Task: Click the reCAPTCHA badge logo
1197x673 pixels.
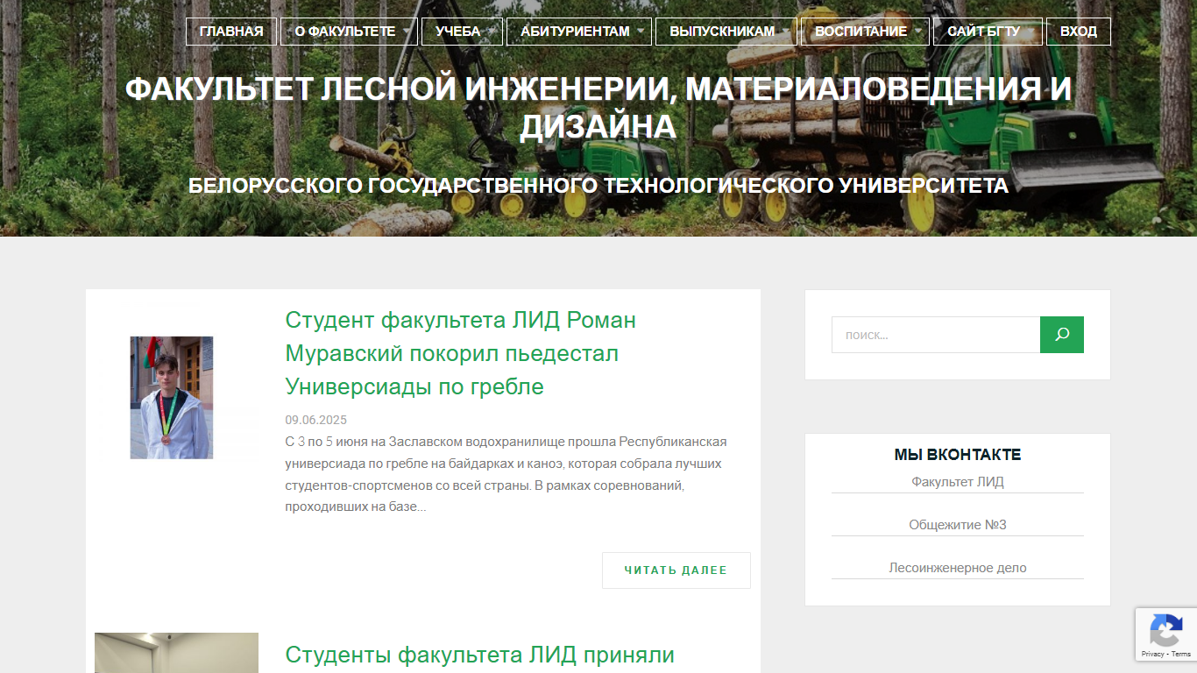Action: 1166,630
